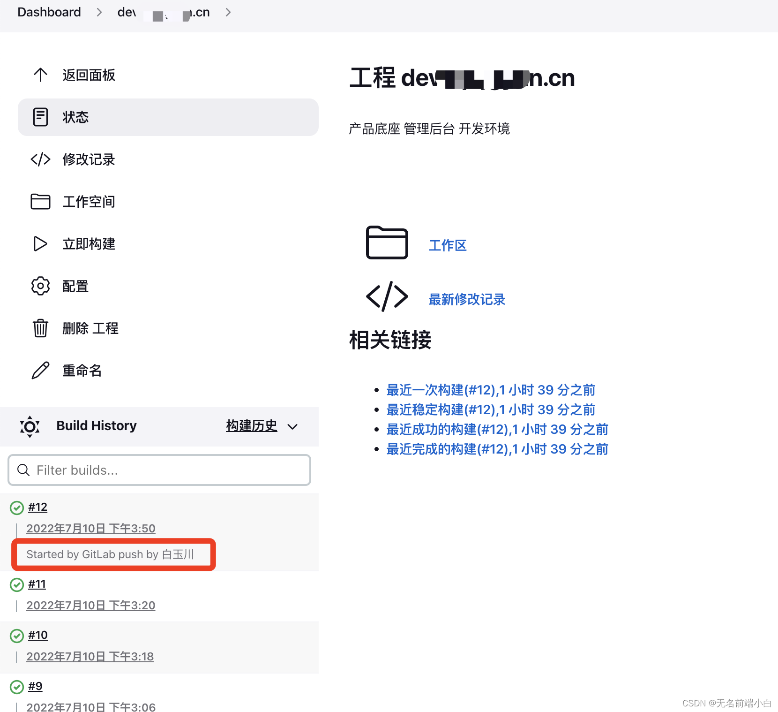Open build #12 link
The width and height of the screenshot is (778, 712).
point(37,507)
